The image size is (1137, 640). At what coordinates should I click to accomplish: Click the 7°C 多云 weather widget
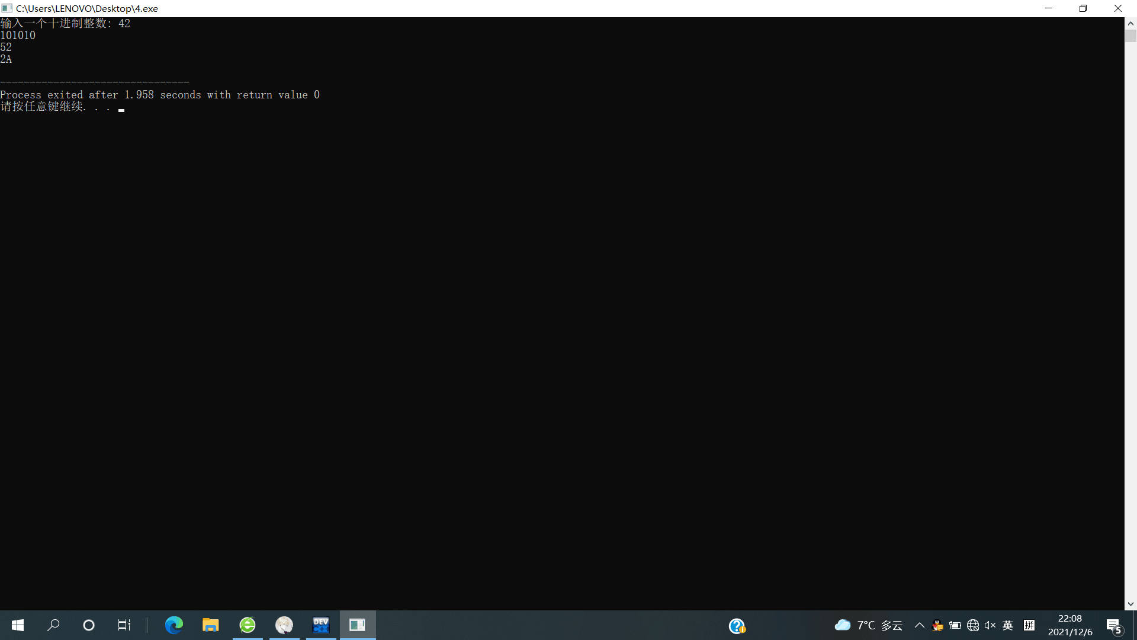868,625
